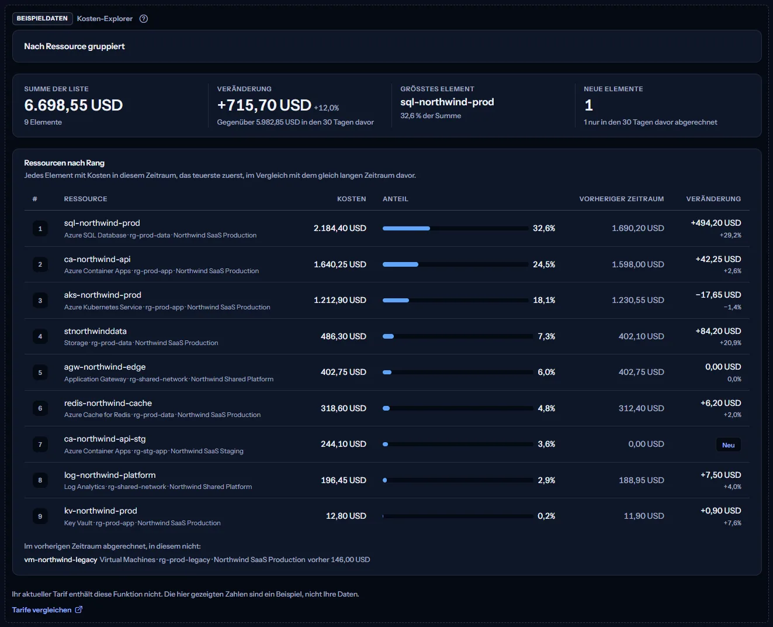Select the ca-northwind-api-stg resource name
The image size is (773, 627).
[105, 439]
